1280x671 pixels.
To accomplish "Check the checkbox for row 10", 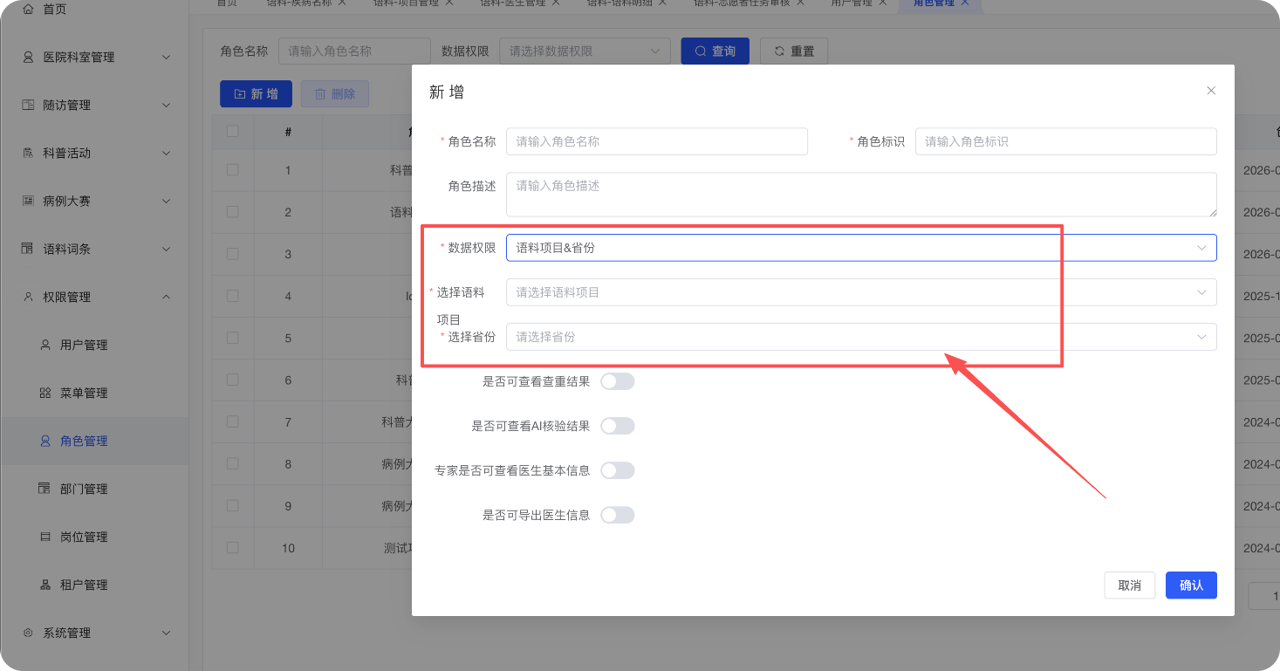I will pos(232,548).
